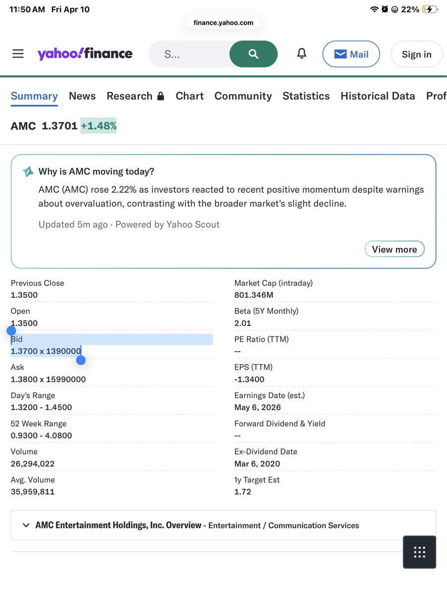This screenshot has width=447, height=596.
Task: Click Earnings Date value May 6, 2026
Action: tap(258, 407)
